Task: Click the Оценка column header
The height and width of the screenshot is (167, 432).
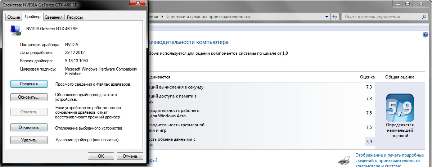Action: pos(367,77)
